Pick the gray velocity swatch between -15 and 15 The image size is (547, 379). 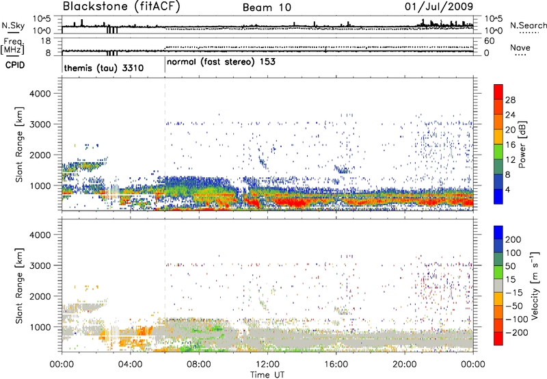[498, 286]
